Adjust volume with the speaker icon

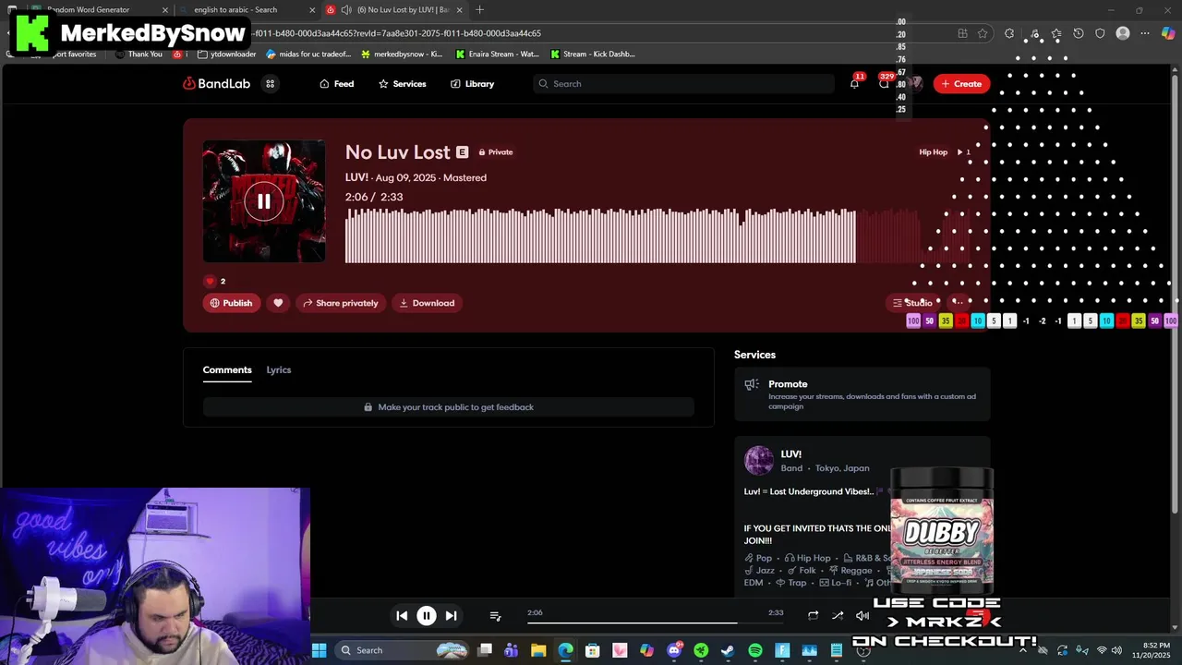tap(862, 615)
